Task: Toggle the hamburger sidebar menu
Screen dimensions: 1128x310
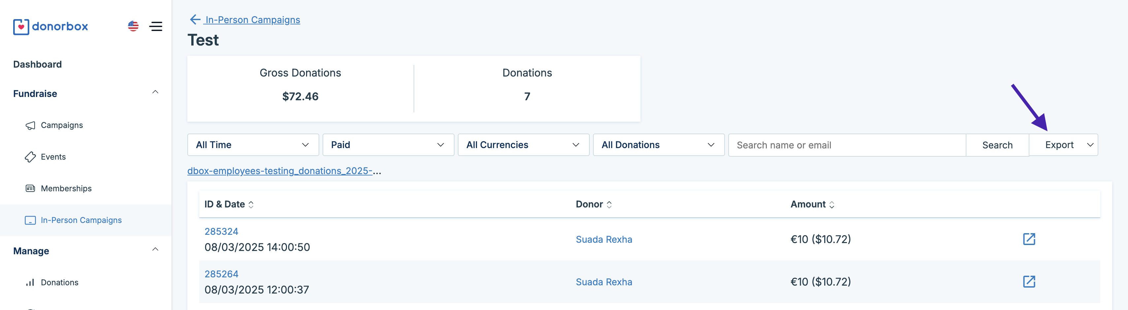Action: (x=156, y=26)
